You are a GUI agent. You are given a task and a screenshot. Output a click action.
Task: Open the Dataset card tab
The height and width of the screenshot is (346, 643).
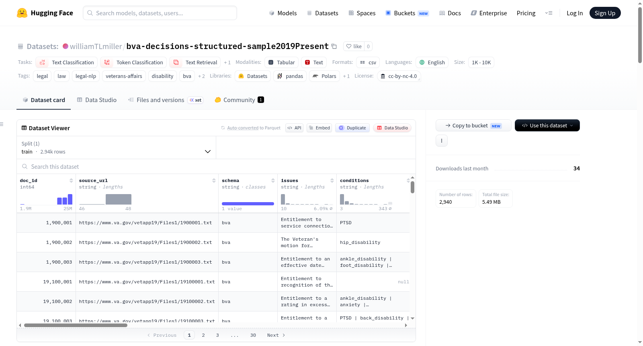[44, 100]
